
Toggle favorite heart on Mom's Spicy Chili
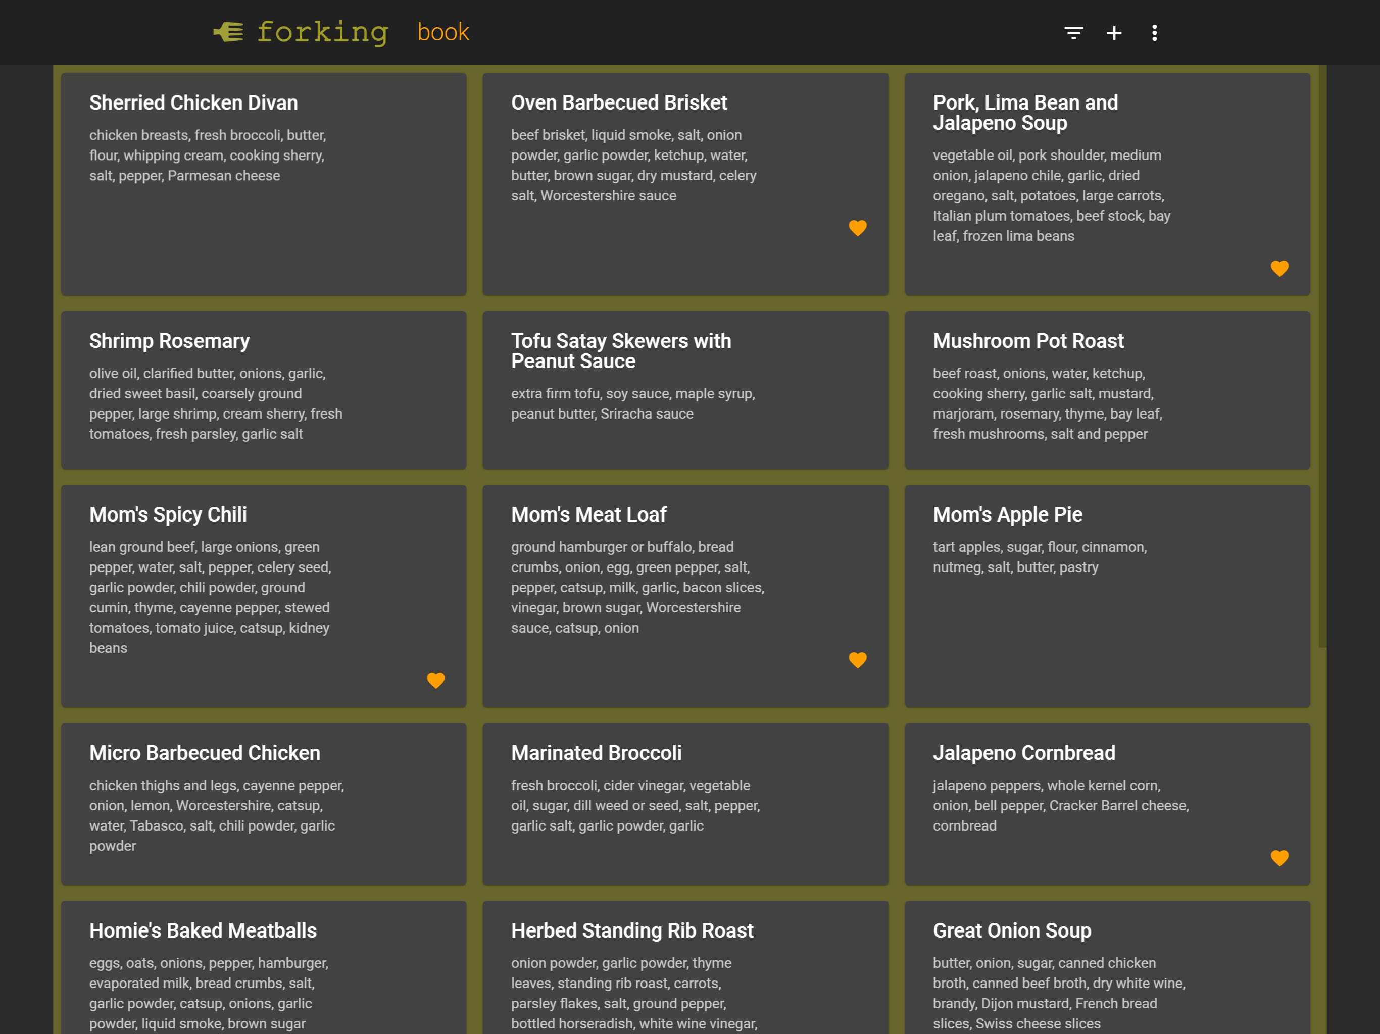435,681
